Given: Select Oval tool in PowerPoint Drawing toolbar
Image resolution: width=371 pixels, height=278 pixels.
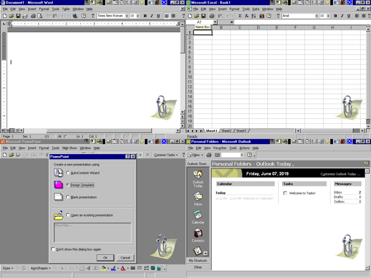Looking at the screenshot, I should [x=75, y=268].
